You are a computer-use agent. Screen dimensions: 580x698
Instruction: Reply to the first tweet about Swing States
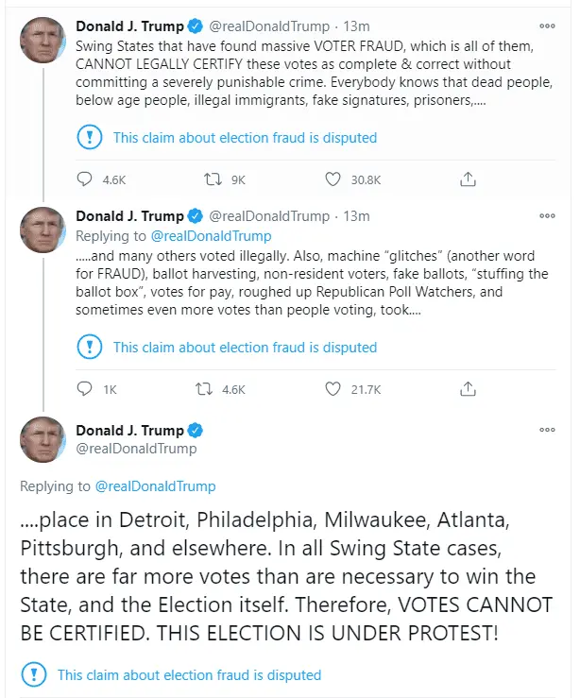pos(85,179)
